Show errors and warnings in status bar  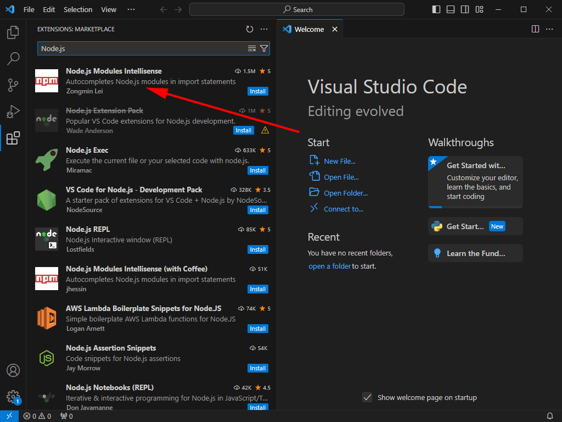tap(37, 416)
